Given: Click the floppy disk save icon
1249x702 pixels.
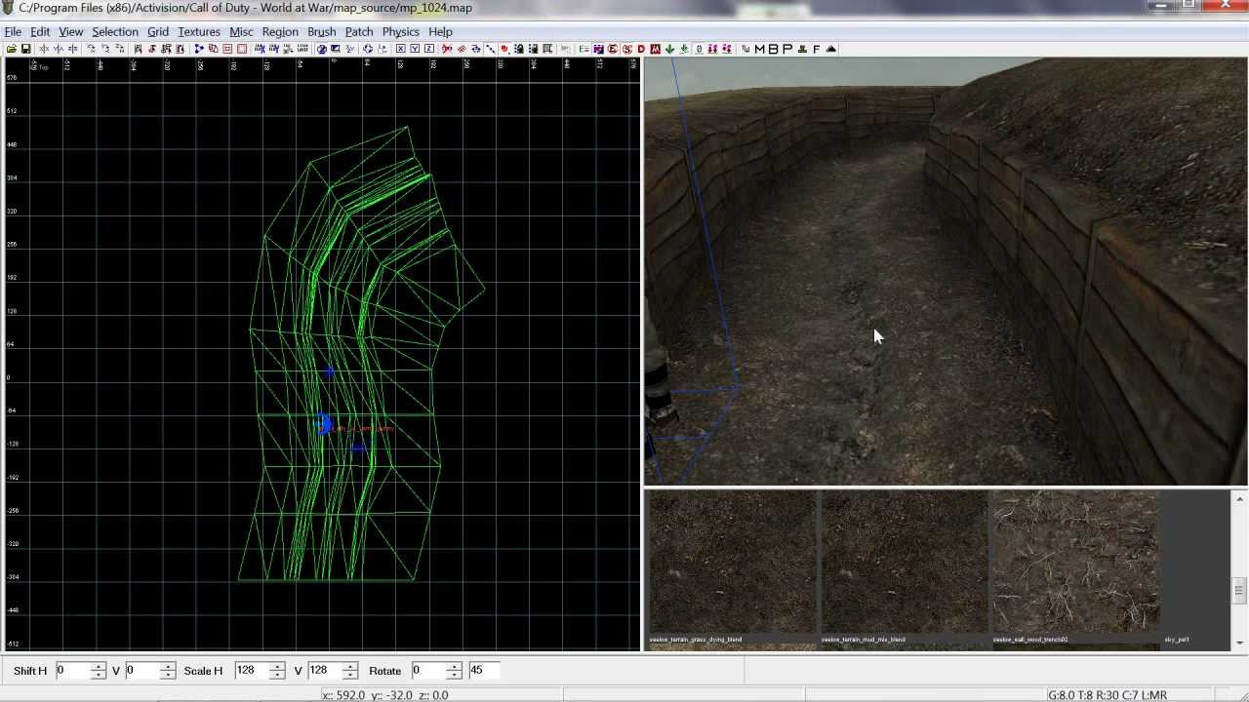Looking at the screenshot, I should pyautogui.click(x=25, y=49).
